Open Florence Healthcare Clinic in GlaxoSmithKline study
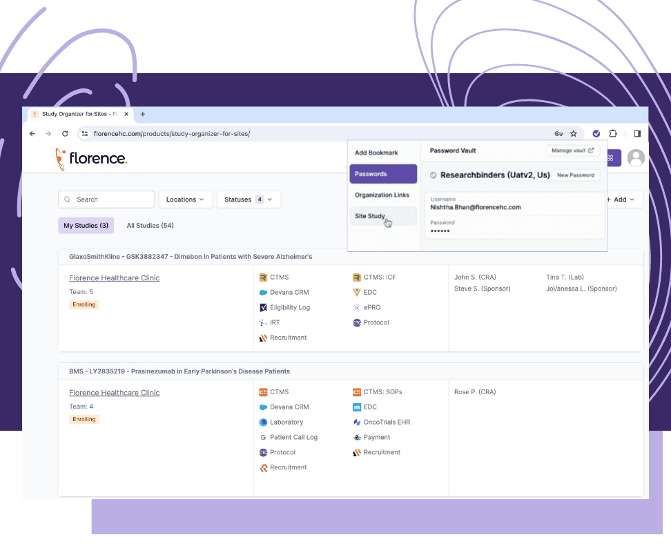This screenshot has height=555, width=671. click(115, 278)
